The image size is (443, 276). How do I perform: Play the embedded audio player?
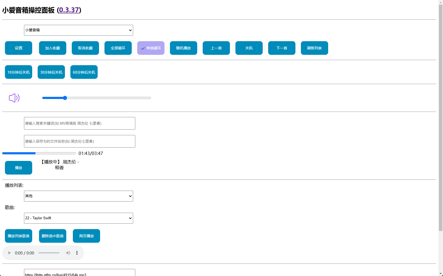[9, 253]
